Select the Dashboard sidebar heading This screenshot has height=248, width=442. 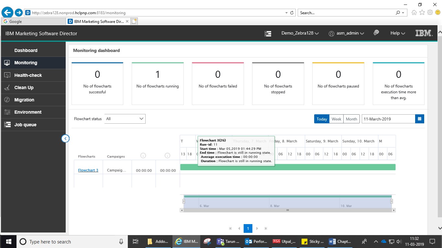[26, 50]
